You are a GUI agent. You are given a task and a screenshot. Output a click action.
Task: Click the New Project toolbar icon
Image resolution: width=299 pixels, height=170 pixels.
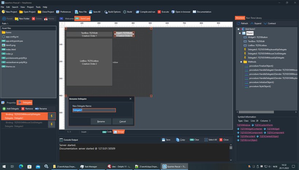point(3,12)
